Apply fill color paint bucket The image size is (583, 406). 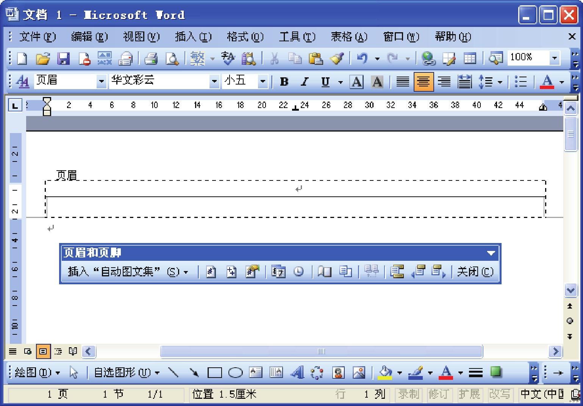(x=385, y=373)
